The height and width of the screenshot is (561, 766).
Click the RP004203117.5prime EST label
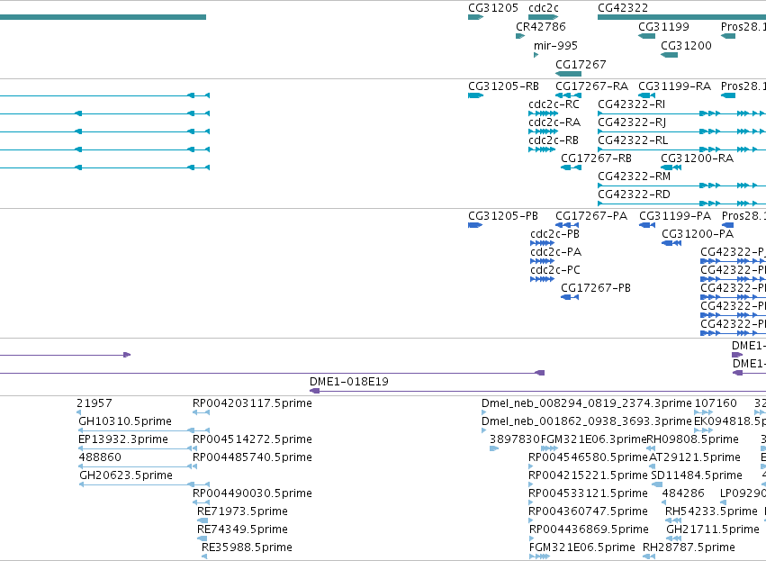[252, 403]
